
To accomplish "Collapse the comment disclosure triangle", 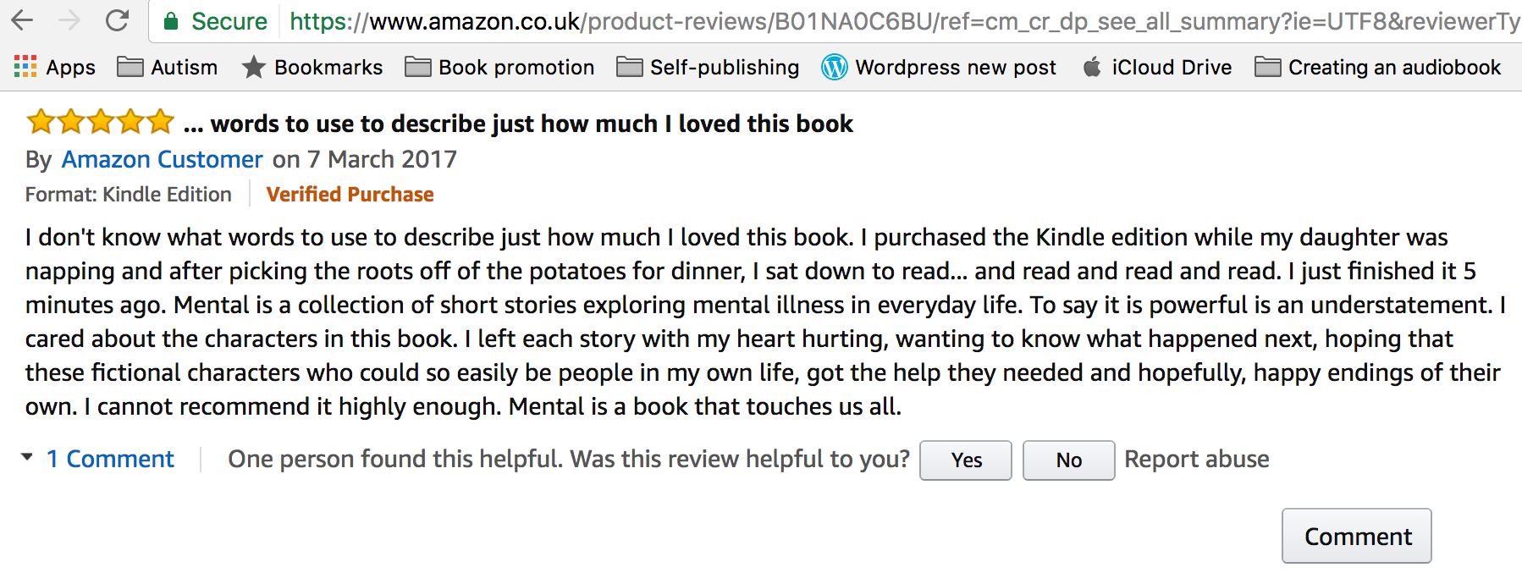I will [28, 458].
